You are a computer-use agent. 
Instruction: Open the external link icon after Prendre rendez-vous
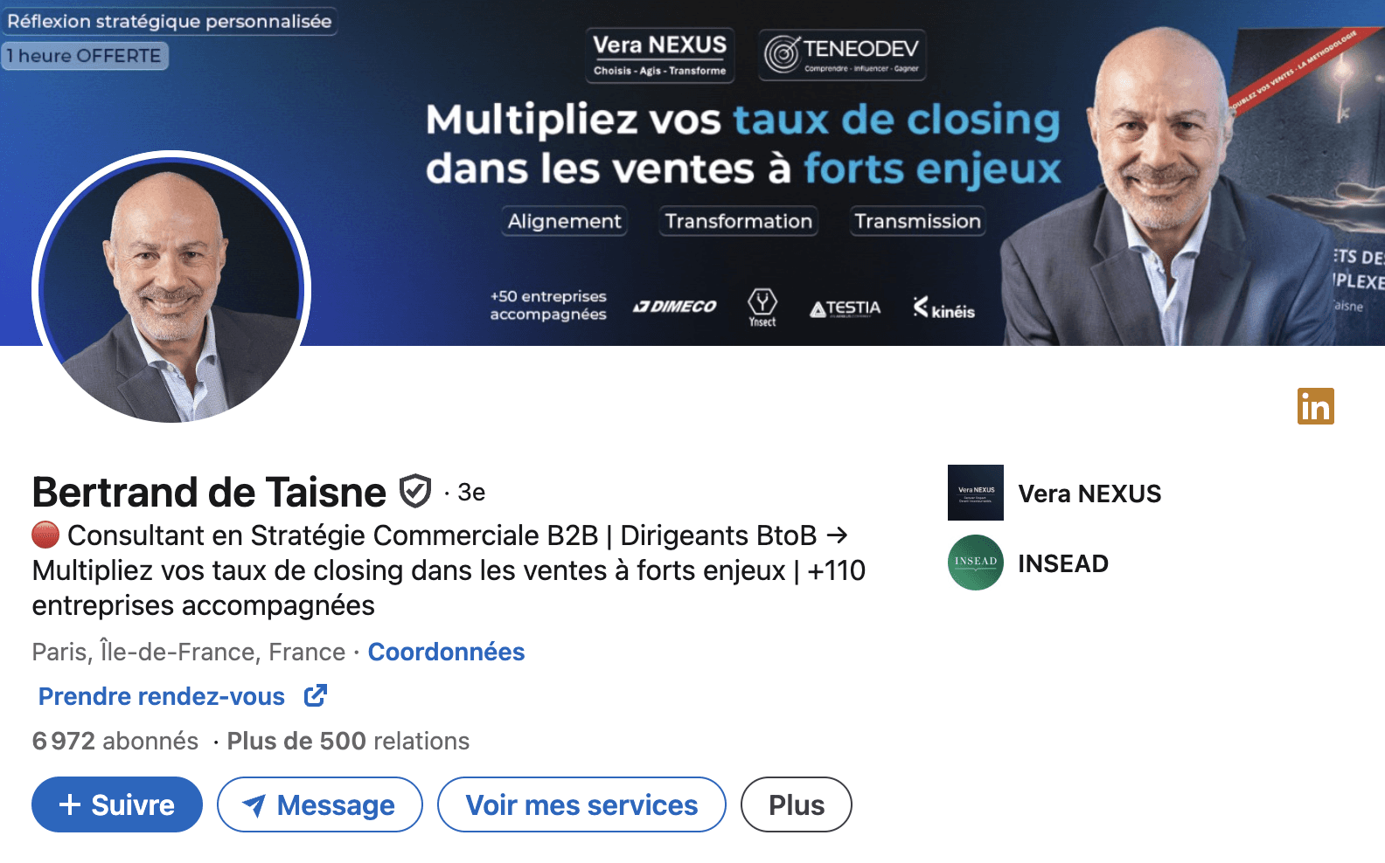coord(316,696)
